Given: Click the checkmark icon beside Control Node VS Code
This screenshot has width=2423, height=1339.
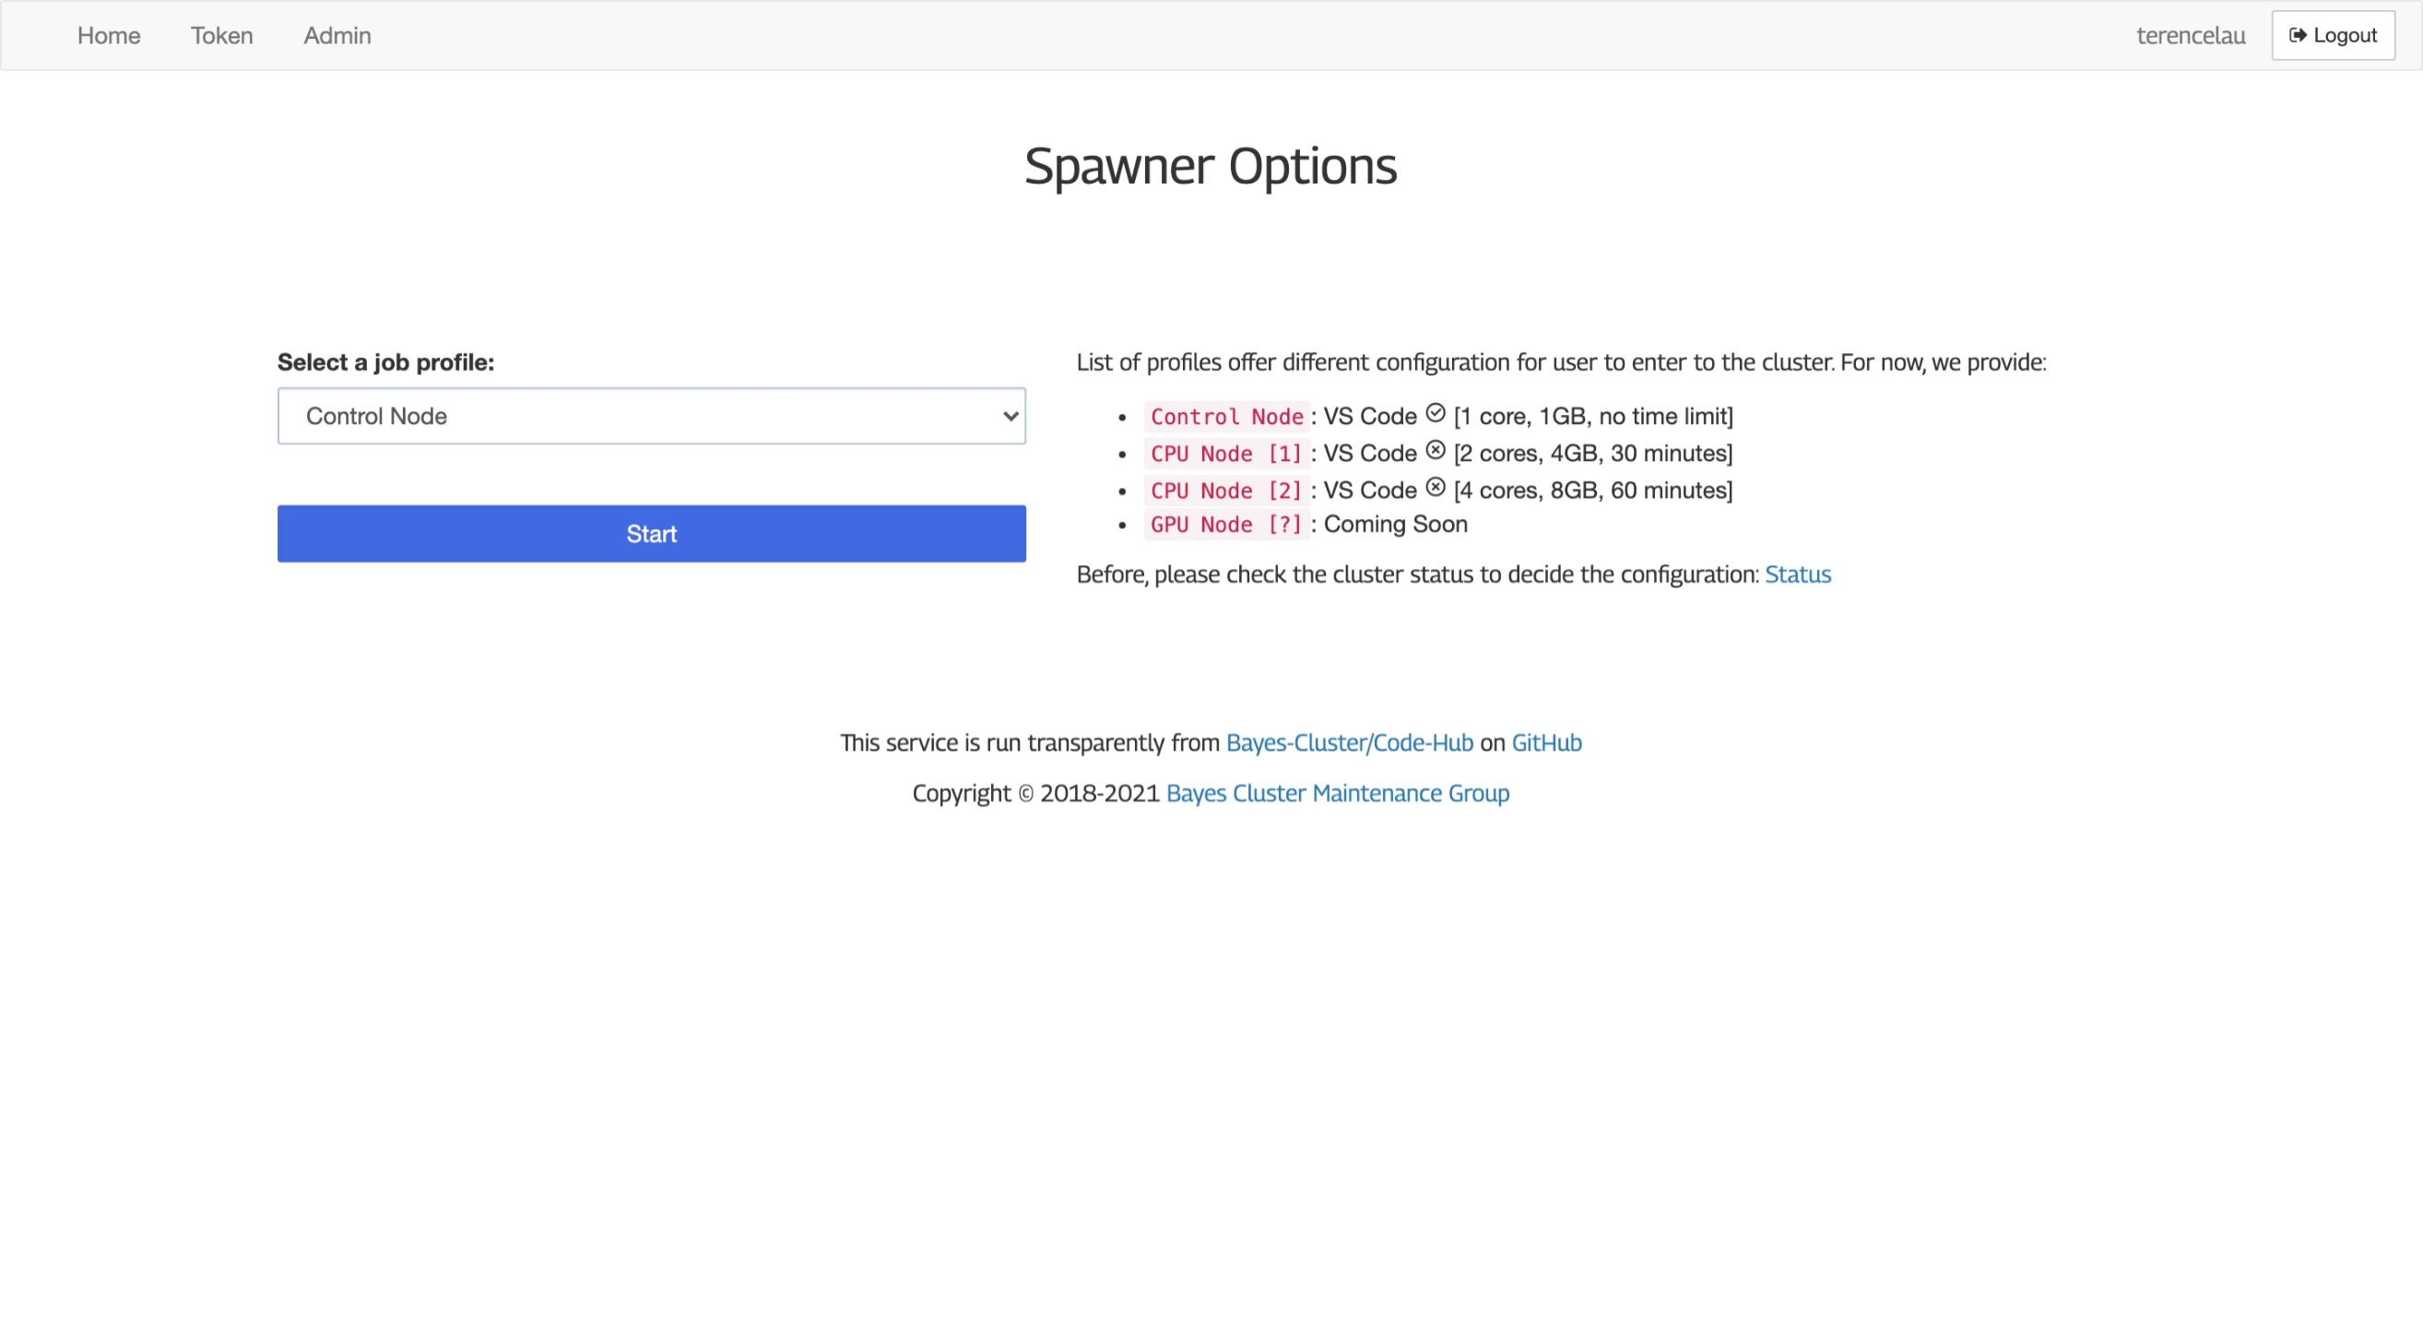Looking at the screenshot, I should pos(1436,412).
